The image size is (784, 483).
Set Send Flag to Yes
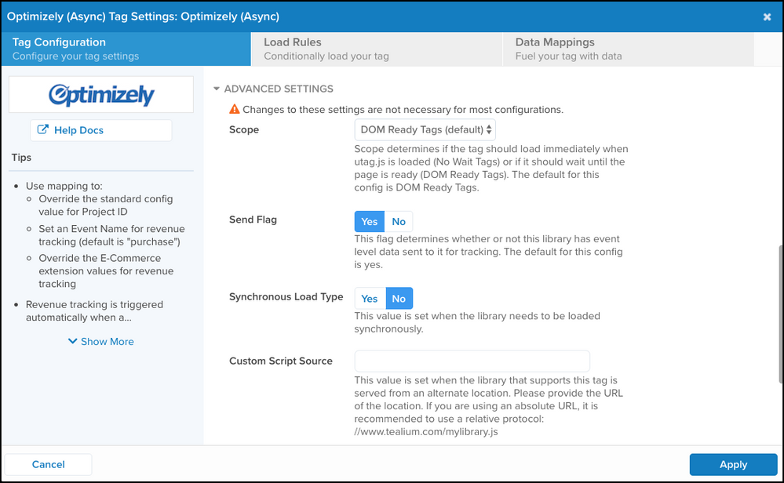click(369, 222)
